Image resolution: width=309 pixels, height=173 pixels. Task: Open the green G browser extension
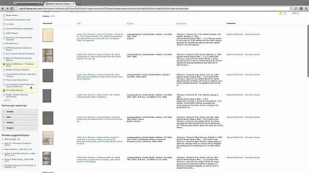click(x=301, y=9)
